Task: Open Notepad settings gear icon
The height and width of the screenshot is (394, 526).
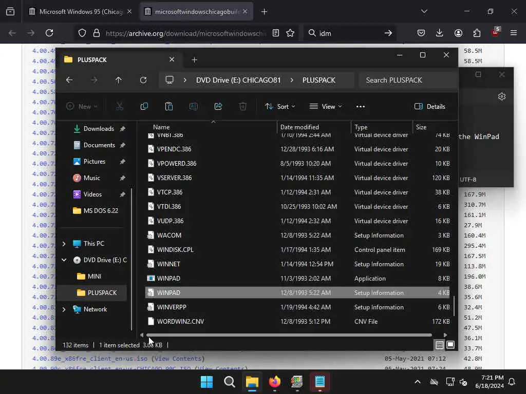Action: [502, 96]
